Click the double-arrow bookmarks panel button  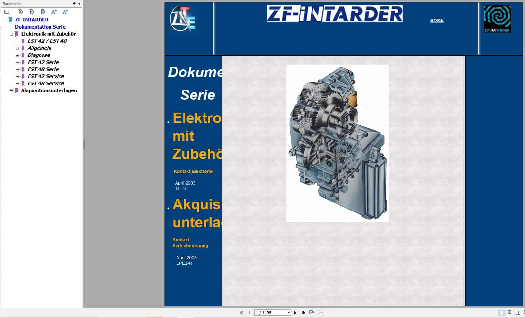tap(74, 4)
